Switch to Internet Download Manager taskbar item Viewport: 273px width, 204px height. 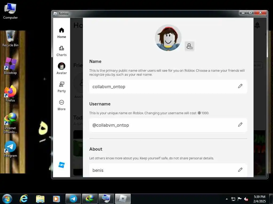coord(90,199)
